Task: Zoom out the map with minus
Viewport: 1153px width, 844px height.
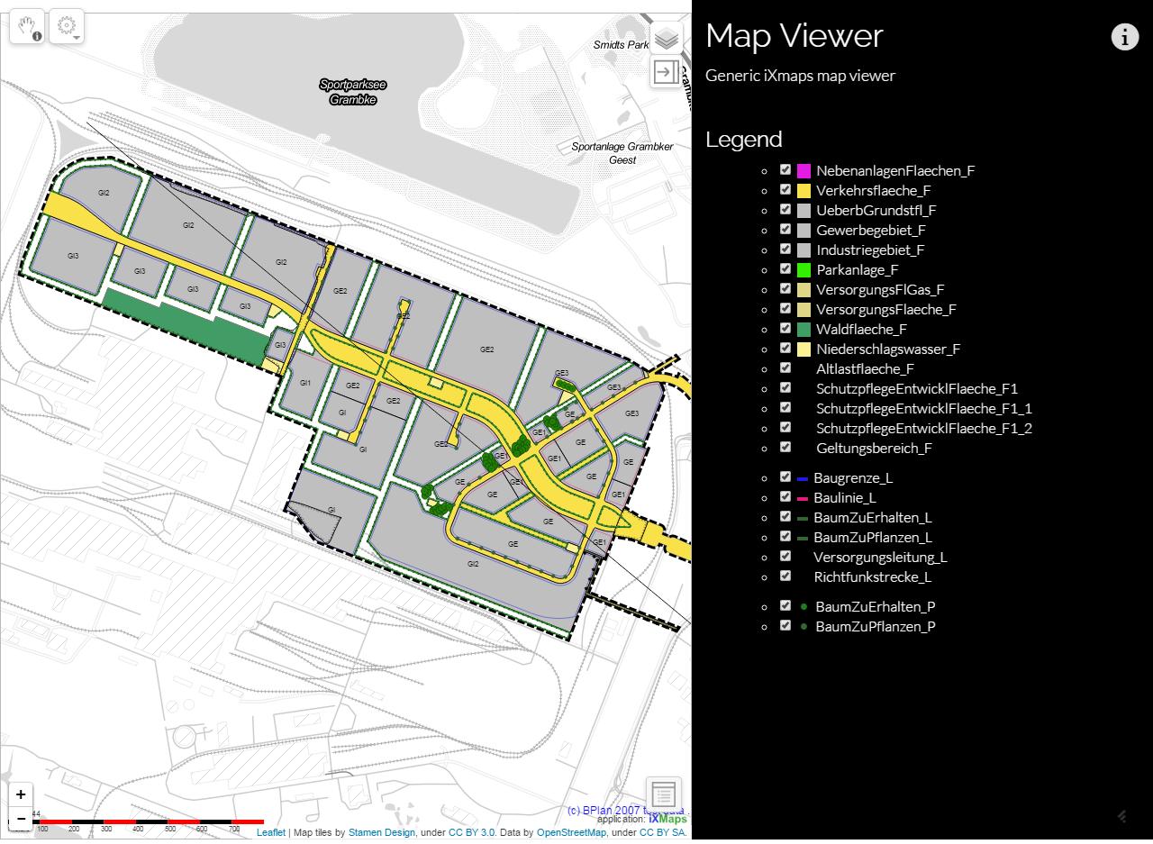Action: pos(21,819)
